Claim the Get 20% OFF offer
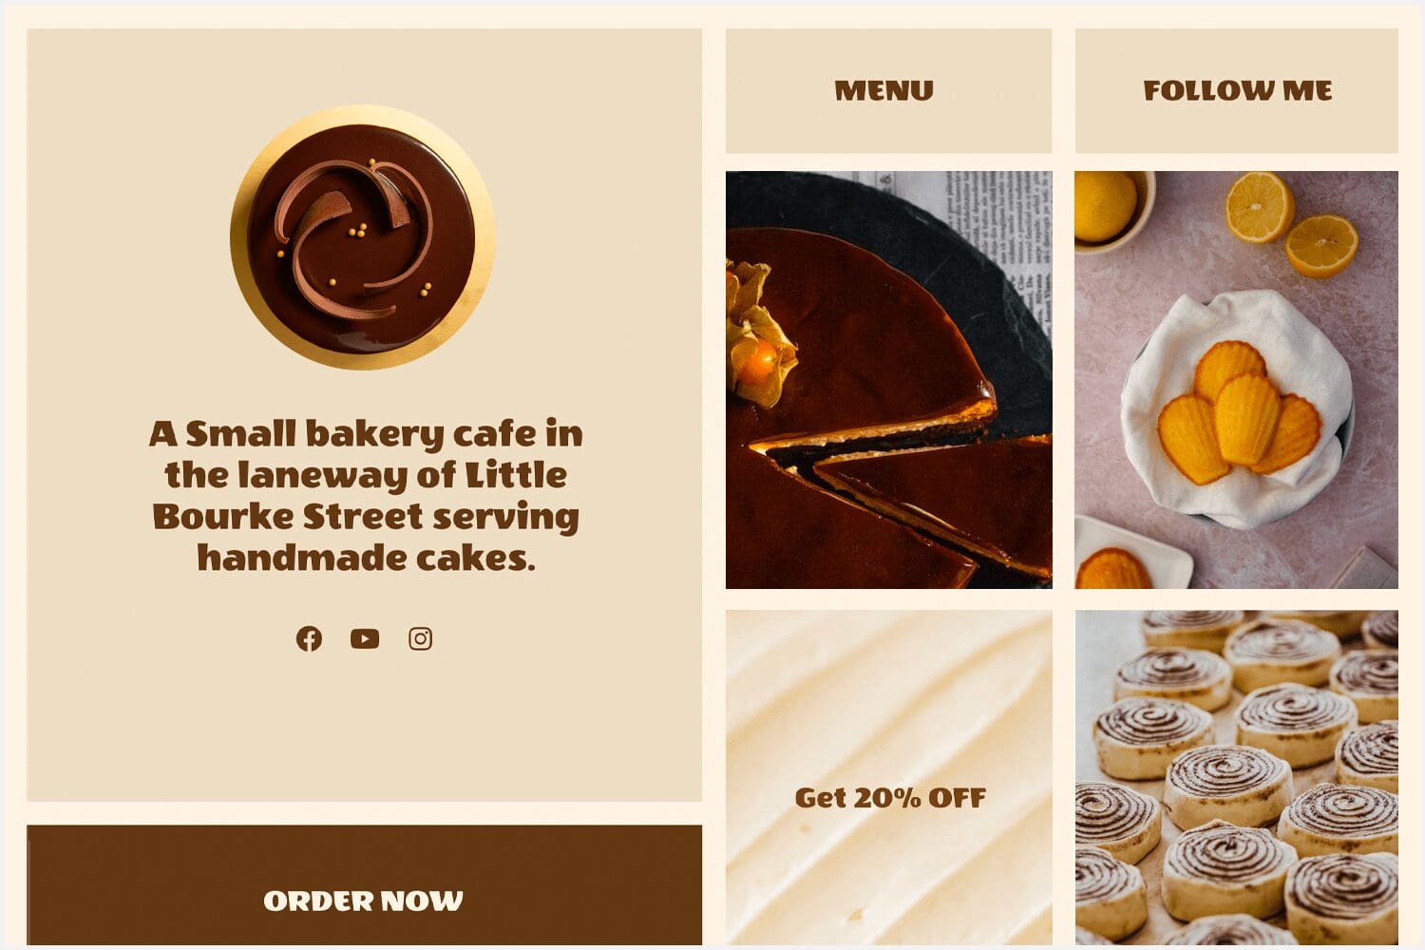This screenshot has height=950, width=1425. [889, 798]
